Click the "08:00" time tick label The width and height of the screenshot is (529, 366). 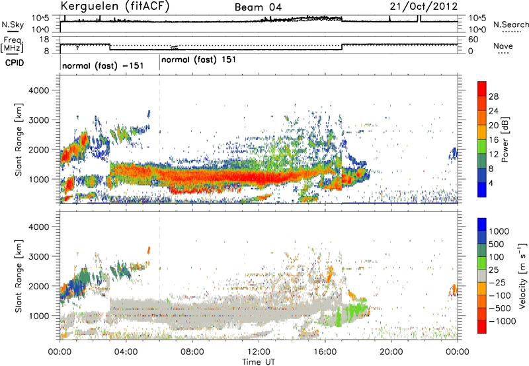click(x=192, y=352)
